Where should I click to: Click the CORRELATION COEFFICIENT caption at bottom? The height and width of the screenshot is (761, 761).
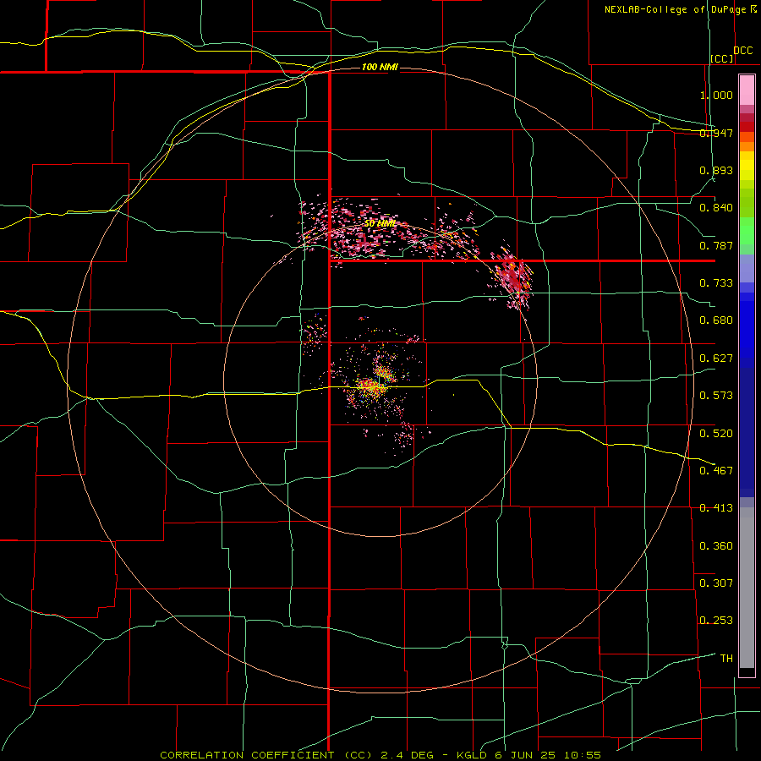click(380, 755)
